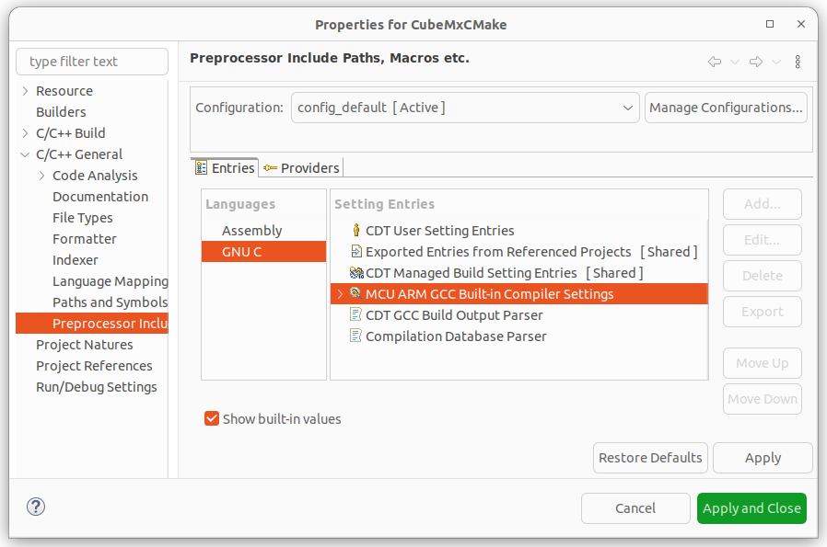Go back using the left arrow icon
The width and height of the screenshot is (827, 547).
pyautogui.click(x=714, y=62)
